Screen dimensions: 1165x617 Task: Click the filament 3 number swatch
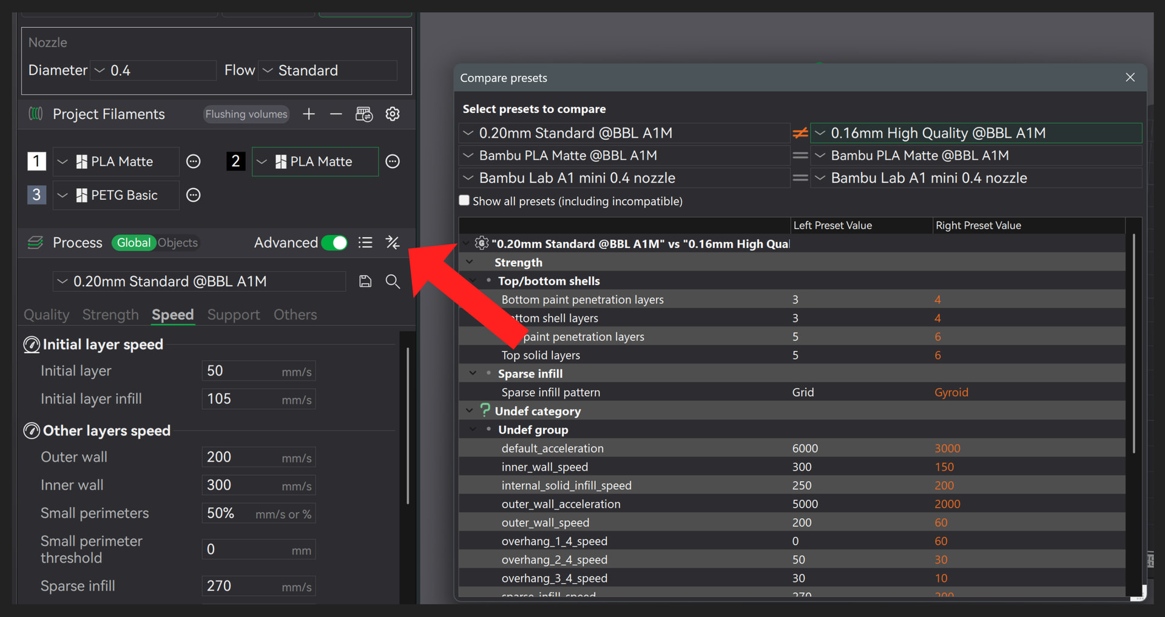click(x=36, y=195)
